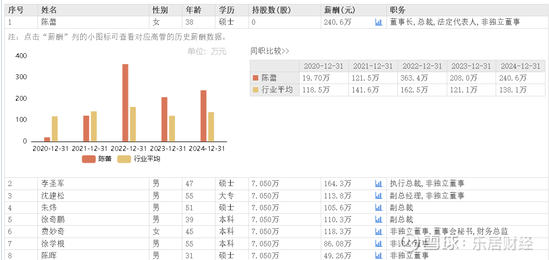Click the 118.3万 salary value
The width and height of the screenshot is (549, 260).
click(x=338, y=231)
